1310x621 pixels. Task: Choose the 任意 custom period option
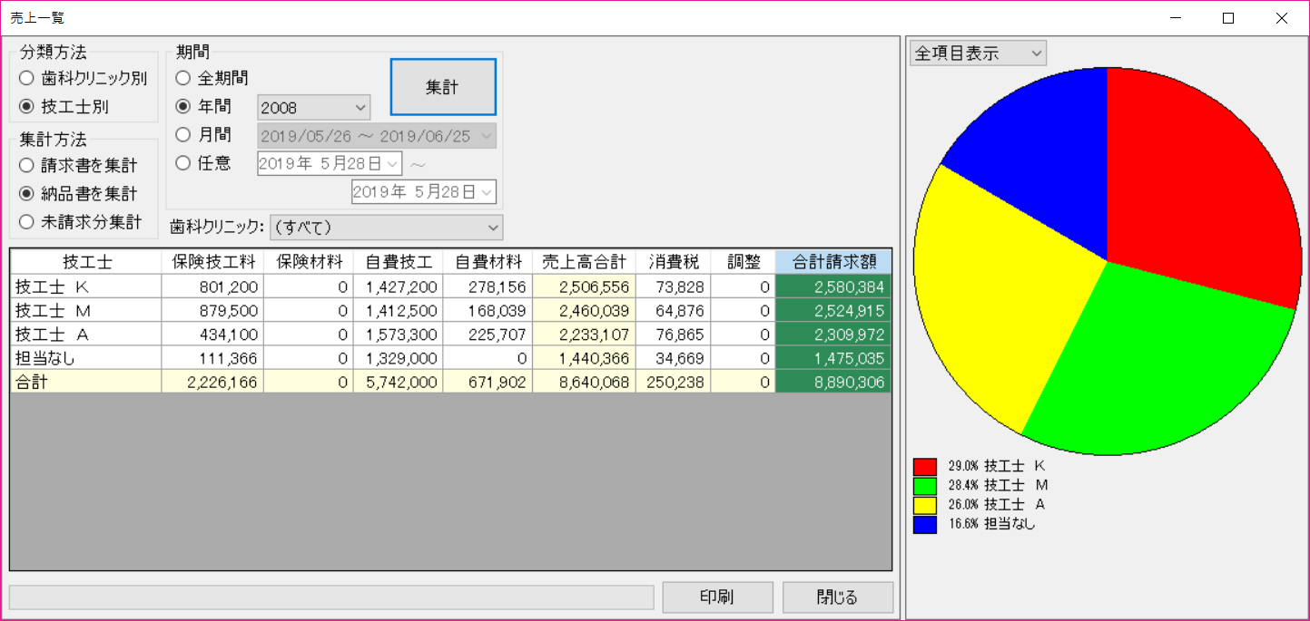tap(183, 163)
